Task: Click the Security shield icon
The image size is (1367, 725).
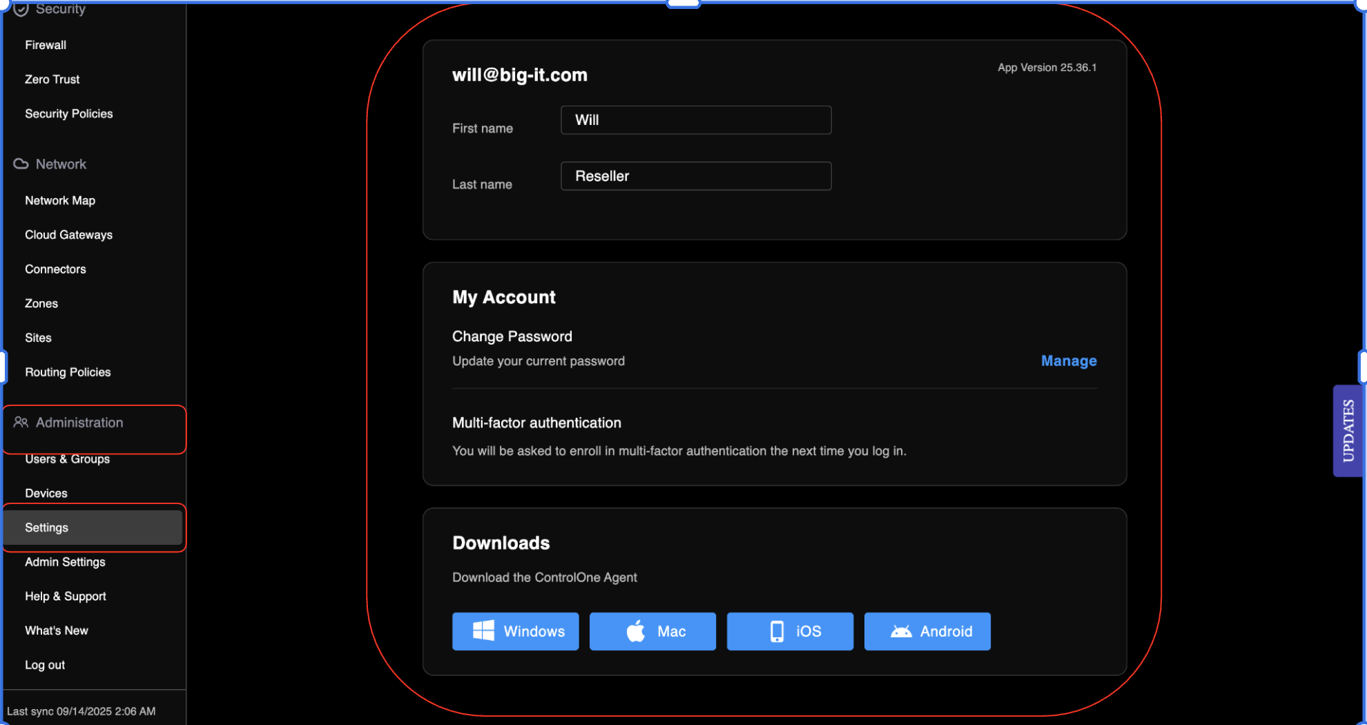Action: [x=21, y=9]
